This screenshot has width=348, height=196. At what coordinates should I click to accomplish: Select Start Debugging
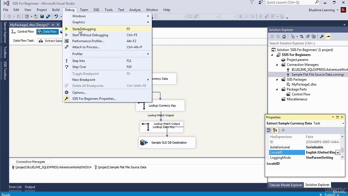pos(107,29)
